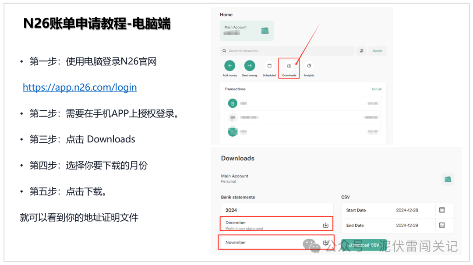Click the Main Account Personal label
This screenshot has height=265, width=473.
point(234,178)
